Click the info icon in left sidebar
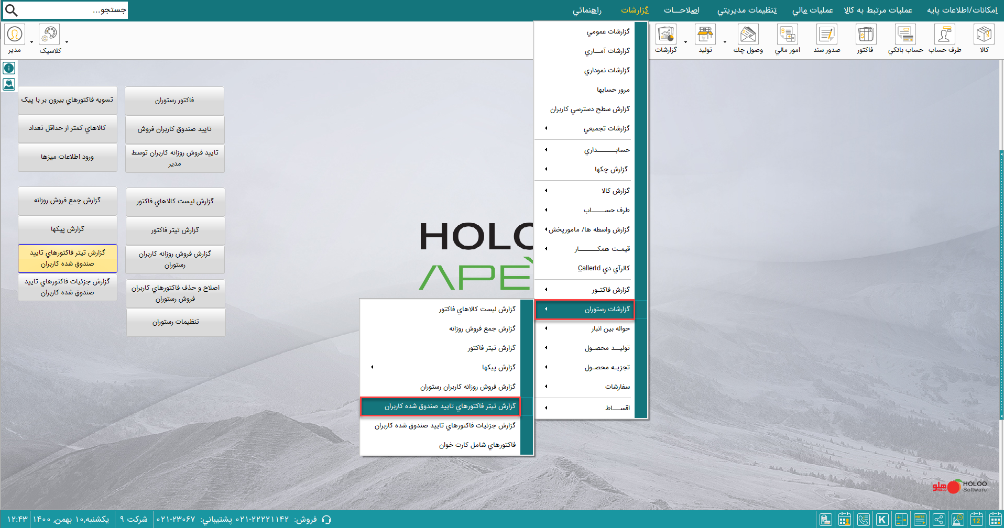The image size is (1004, 528). click(x=9, y=68)
